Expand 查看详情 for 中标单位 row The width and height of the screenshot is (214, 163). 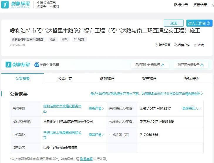pos(96,135)
